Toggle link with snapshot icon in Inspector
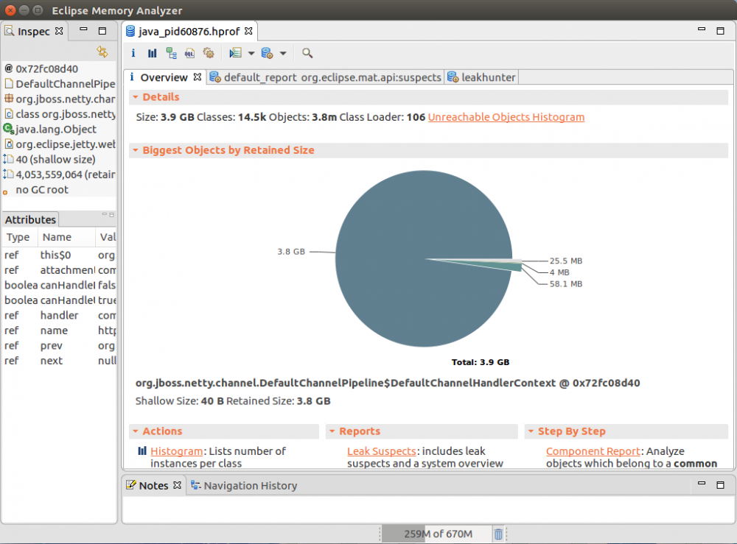Screen dimensions: 737x544 tap(102, 52)
